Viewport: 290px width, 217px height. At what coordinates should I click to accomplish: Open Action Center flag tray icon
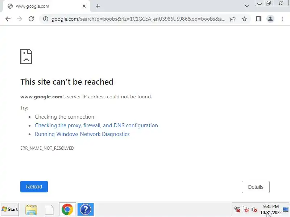[x=246, y=210]
